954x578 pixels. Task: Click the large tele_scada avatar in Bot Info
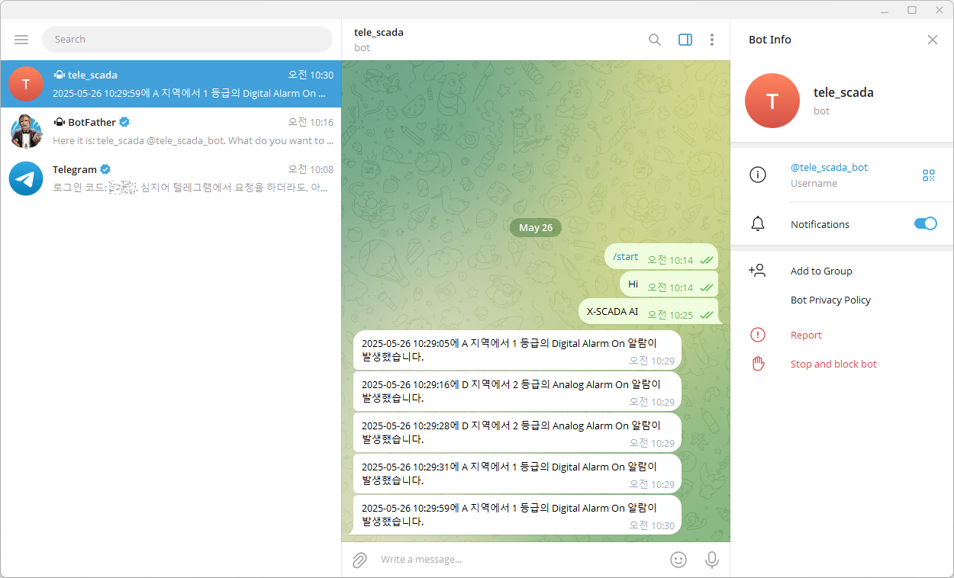point(772,101)
